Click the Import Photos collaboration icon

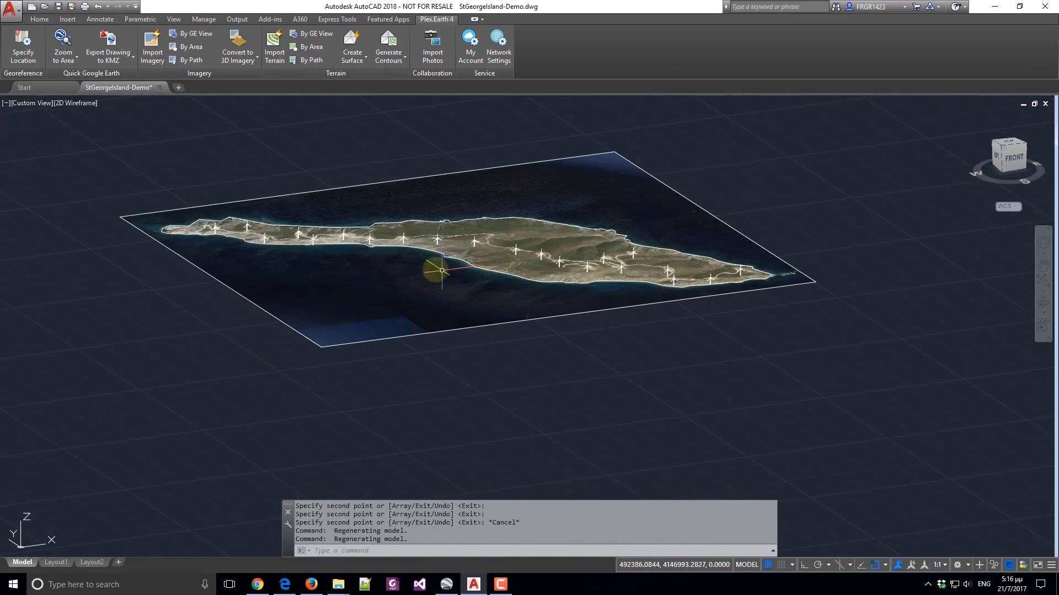432,39
